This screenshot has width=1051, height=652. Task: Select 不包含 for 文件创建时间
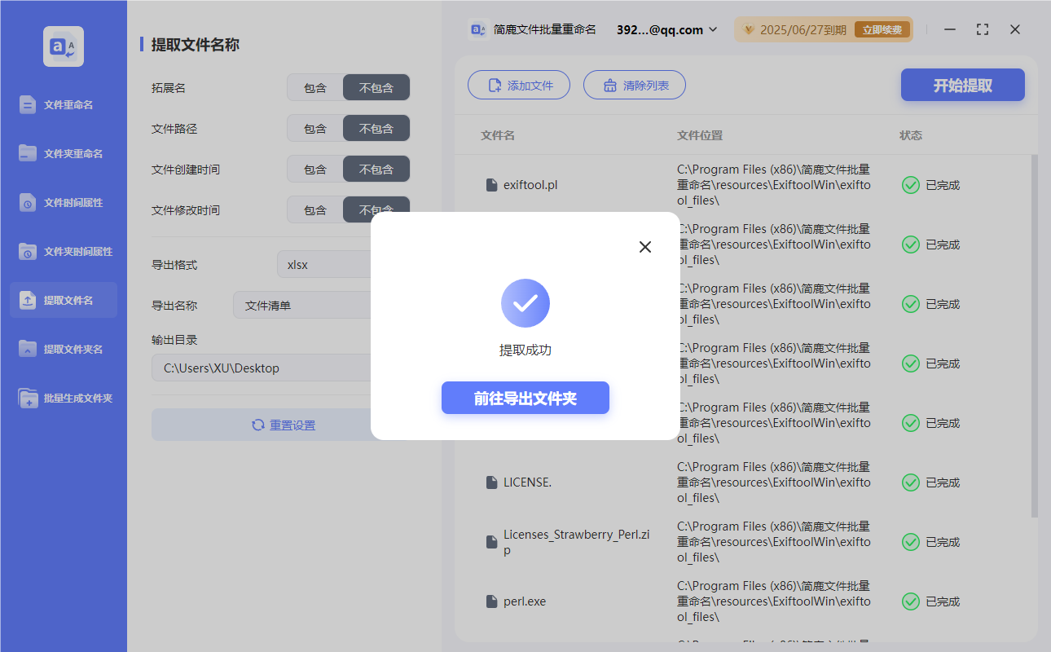376,169
